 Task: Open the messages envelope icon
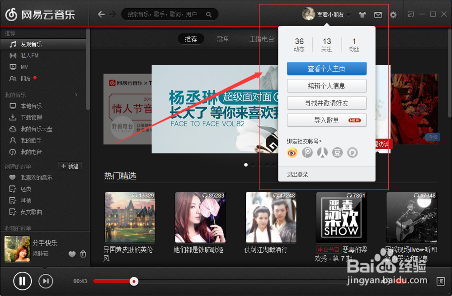[x=378, y=15]
